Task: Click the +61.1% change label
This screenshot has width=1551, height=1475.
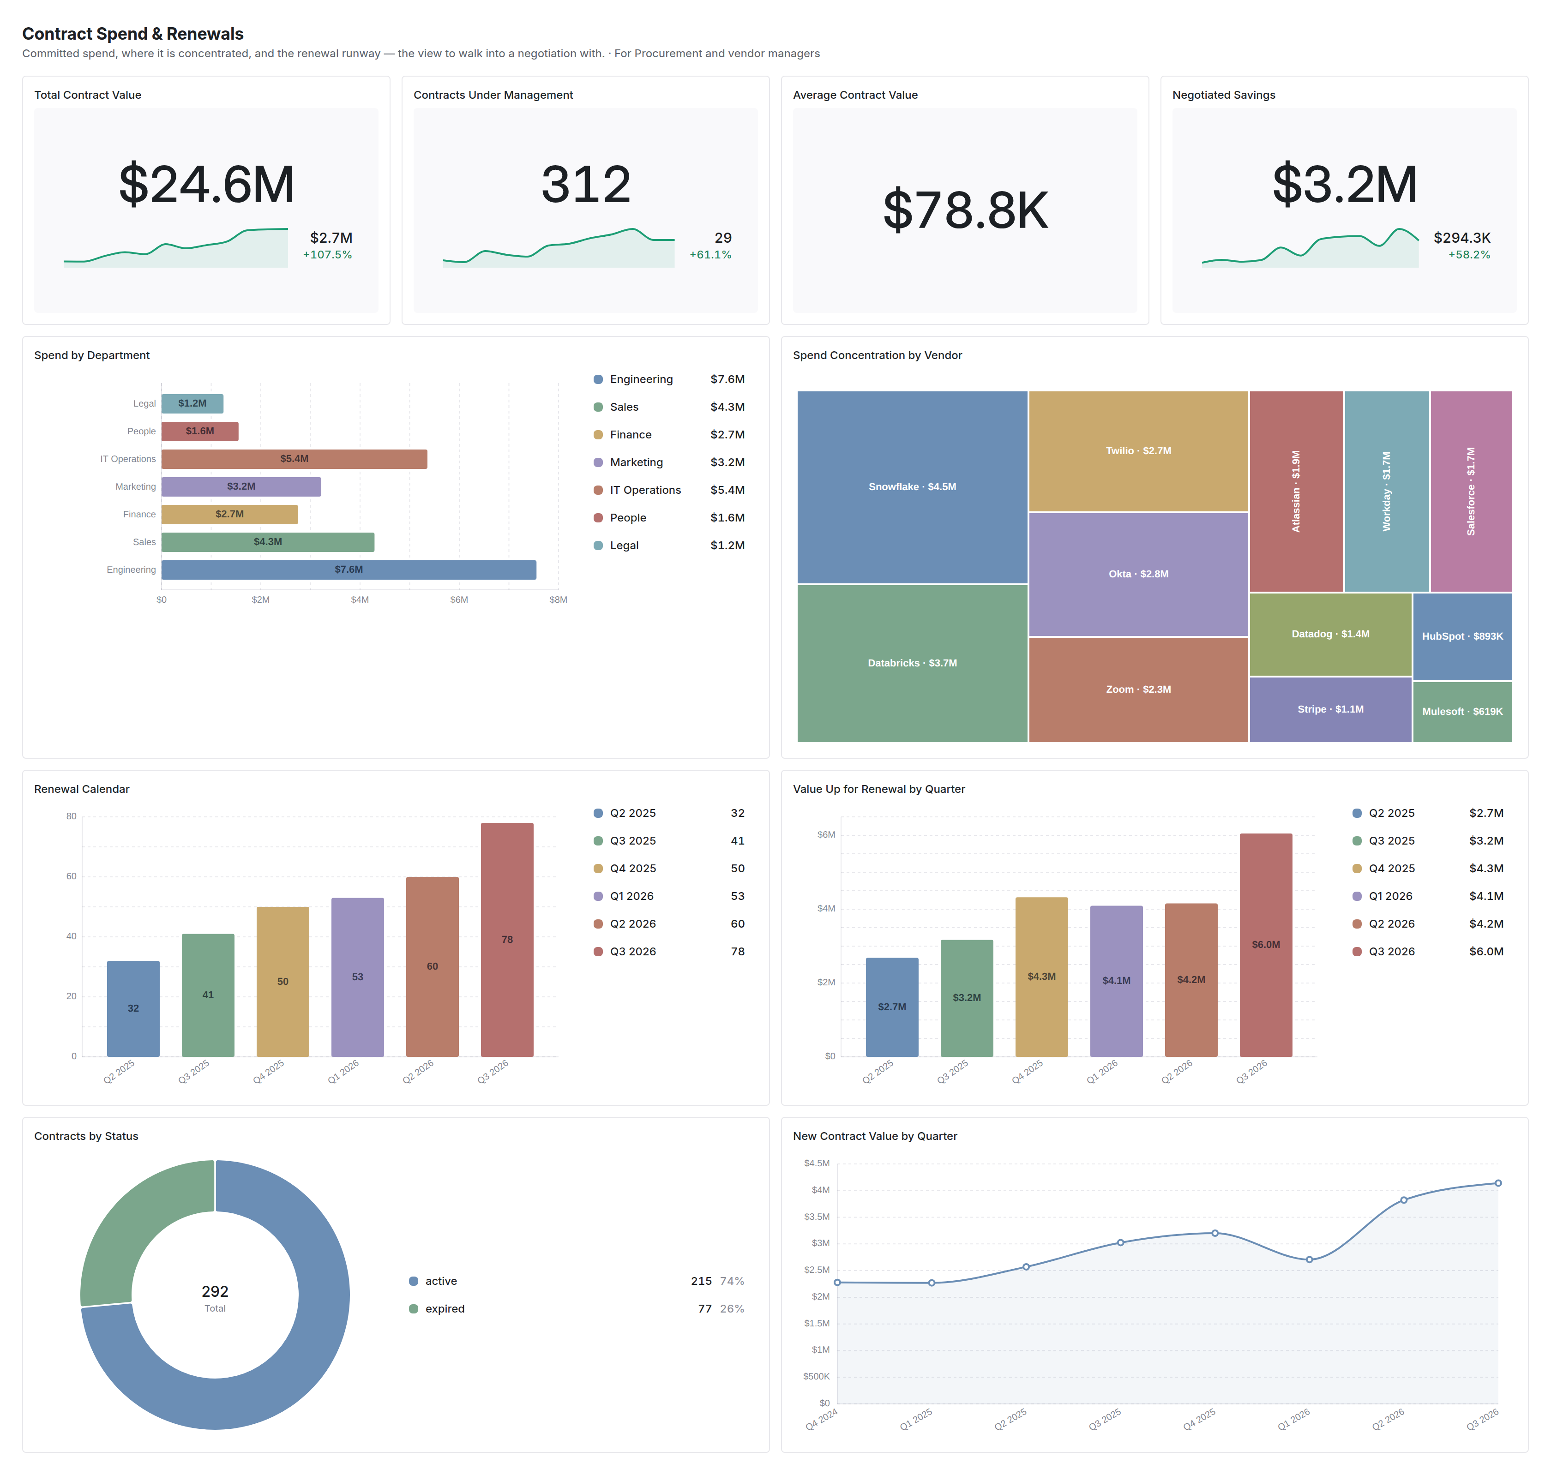Action: [710, 255]
